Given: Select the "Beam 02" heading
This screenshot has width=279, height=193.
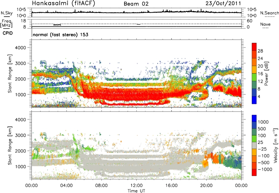Looking at the screenshot, I should [x=136, y=4].
